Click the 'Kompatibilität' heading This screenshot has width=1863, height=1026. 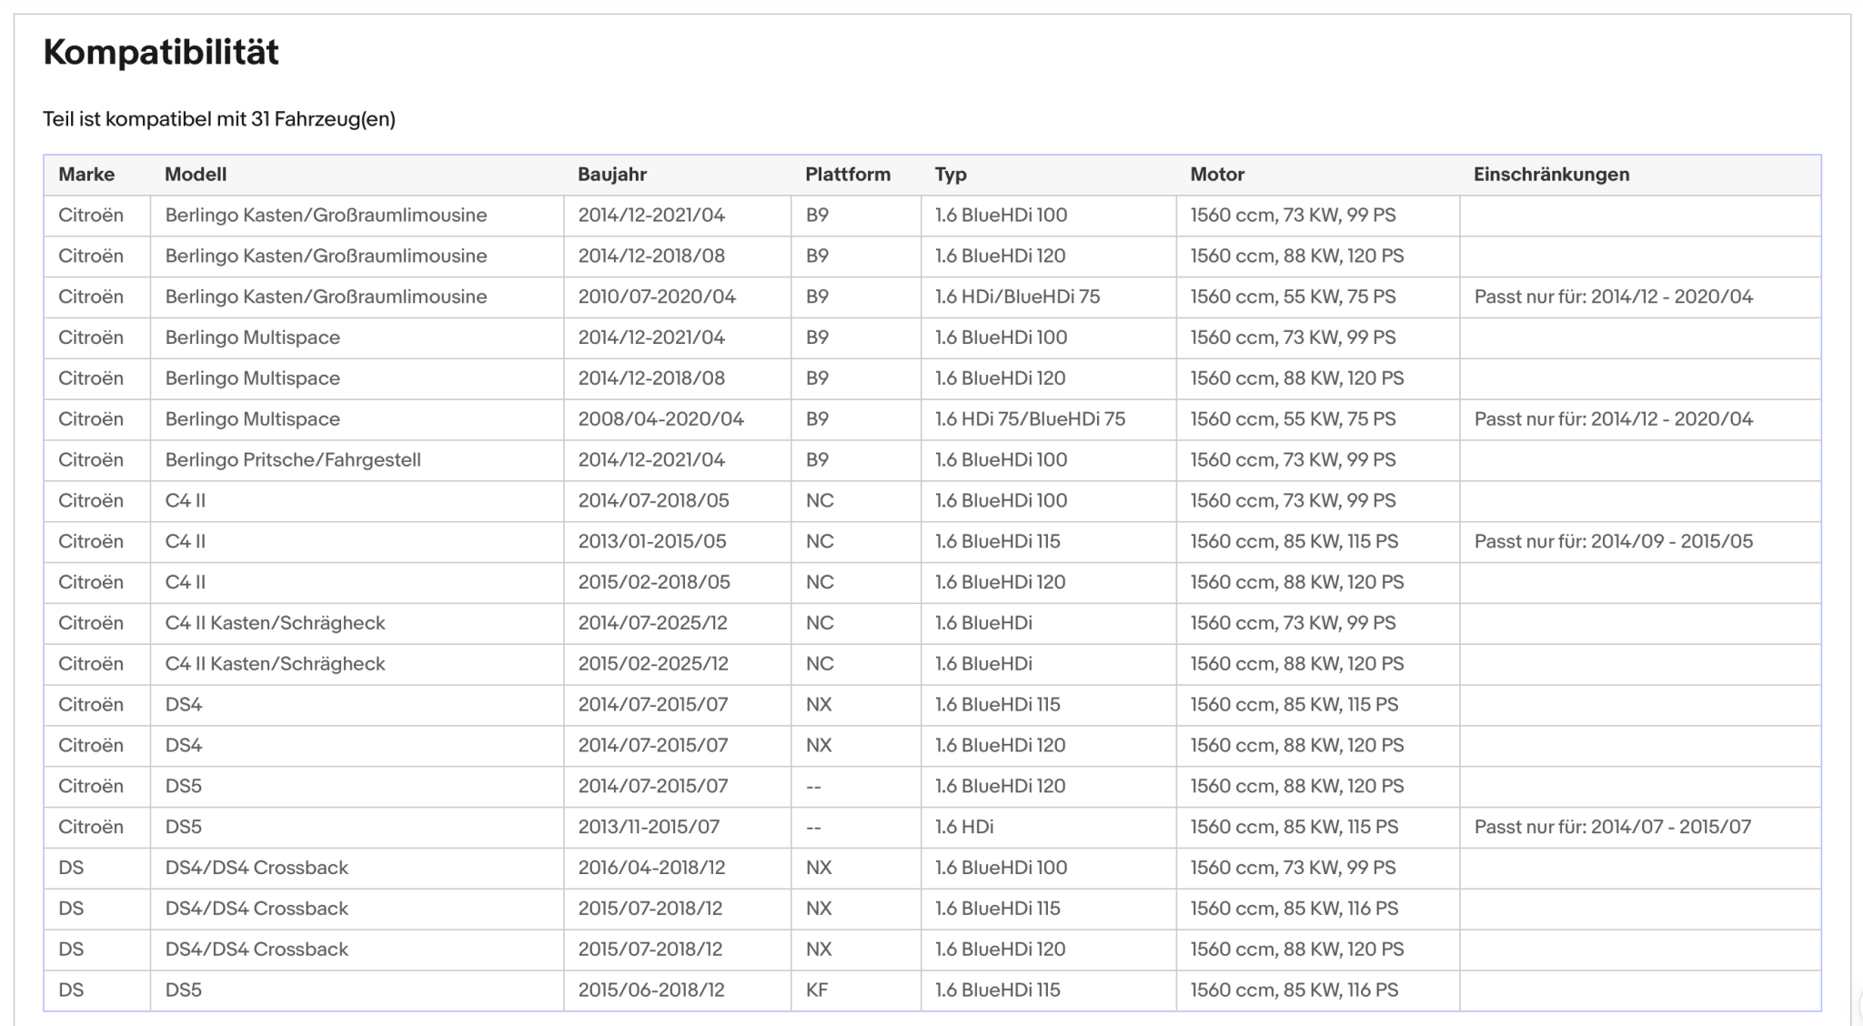click(161, 52)
